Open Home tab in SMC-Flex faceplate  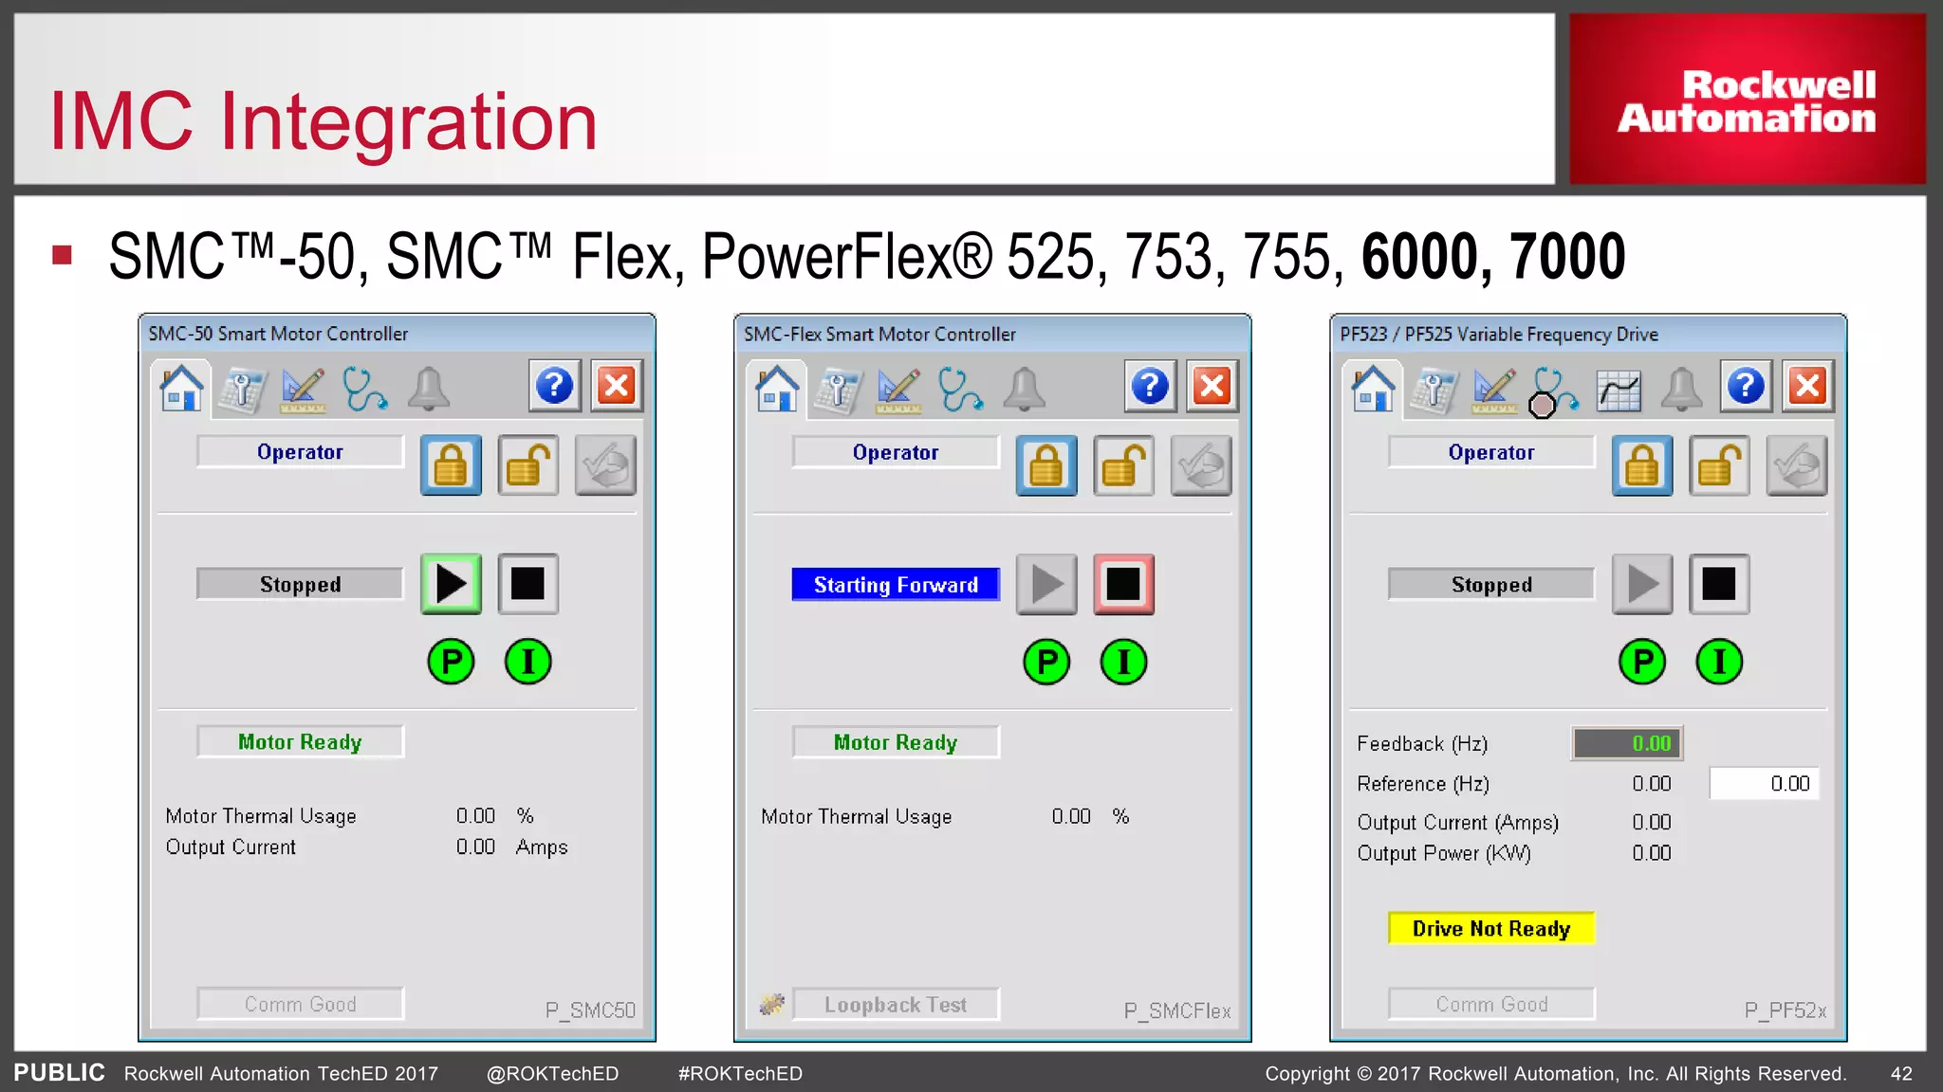coord(777,388)
